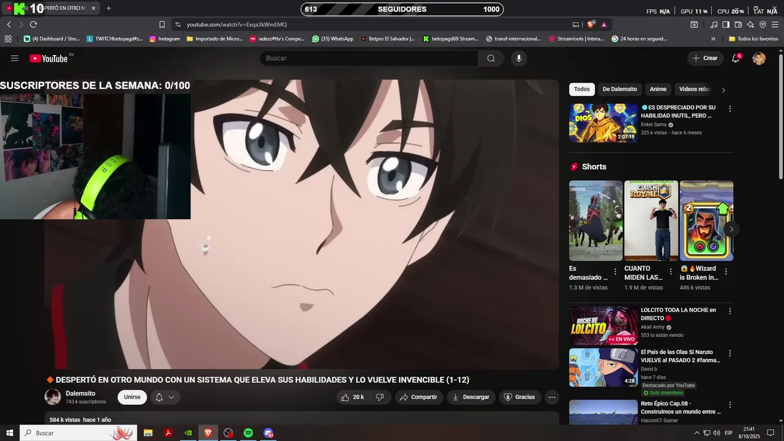Open Leo AI sparkle icon

(x=750, y=24)
